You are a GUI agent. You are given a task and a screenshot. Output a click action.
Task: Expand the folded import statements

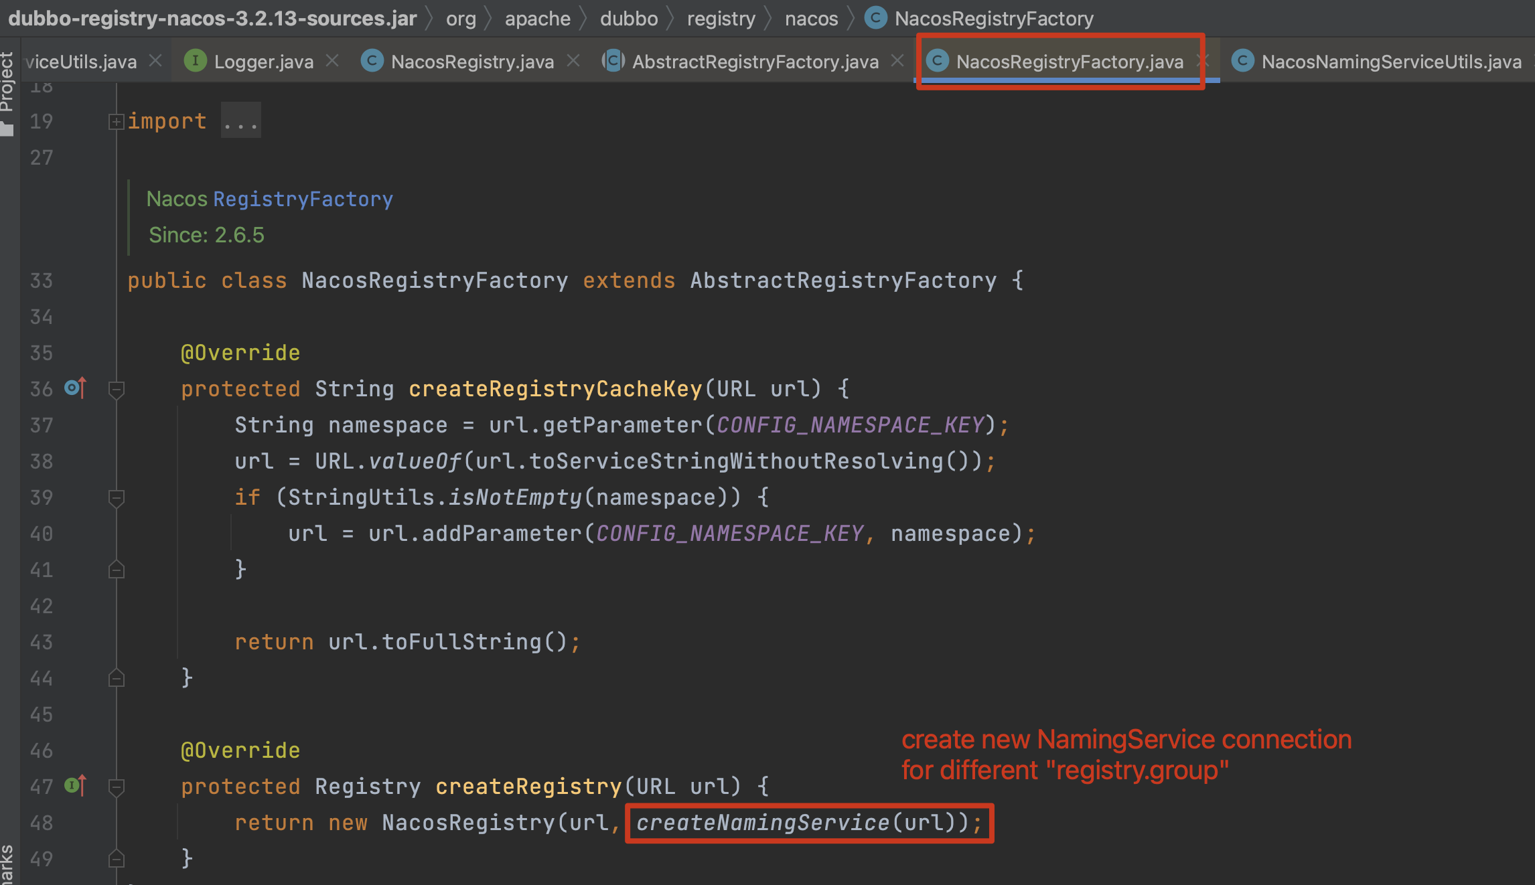point(117,122)
